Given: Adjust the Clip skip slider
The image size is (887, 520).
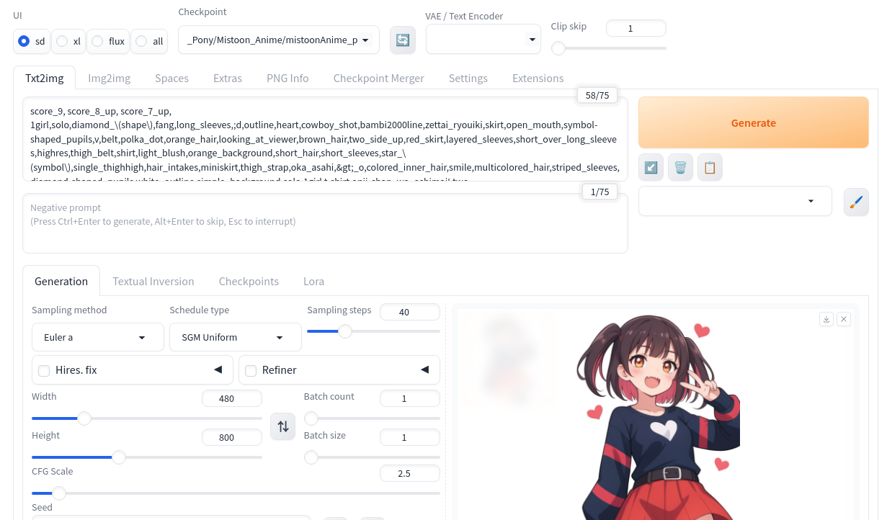Looking at the screenshot, I should tap(609, 48).
